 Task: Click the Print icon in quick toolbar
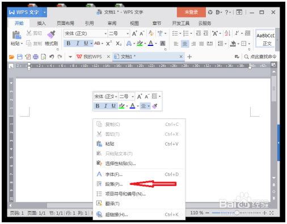coord(36,57)
